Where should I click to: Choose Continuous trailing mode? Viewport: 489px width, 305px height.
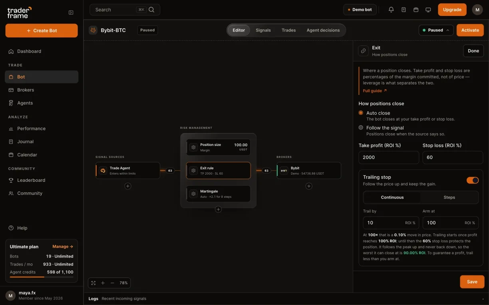click(392, 197)
